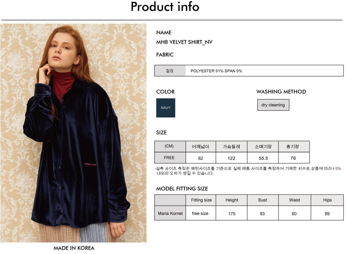Click the MADE IN KOREA caption

pos(74,248)
